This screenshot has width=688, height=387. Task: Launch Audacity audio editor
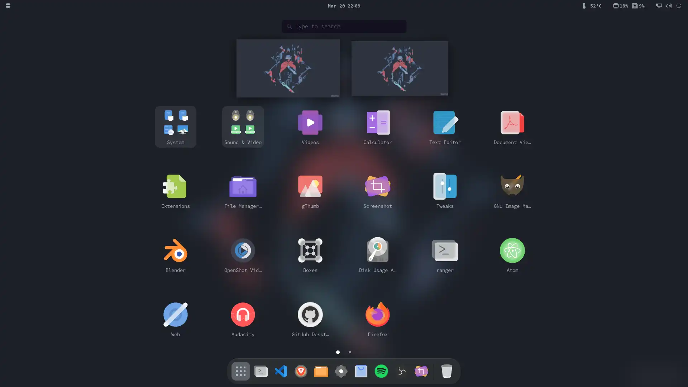point(242,314)
